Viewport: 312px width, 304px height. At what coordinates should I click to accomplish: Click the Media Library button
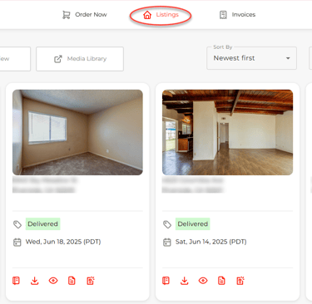pyautogui.click(x=80, y=59)
